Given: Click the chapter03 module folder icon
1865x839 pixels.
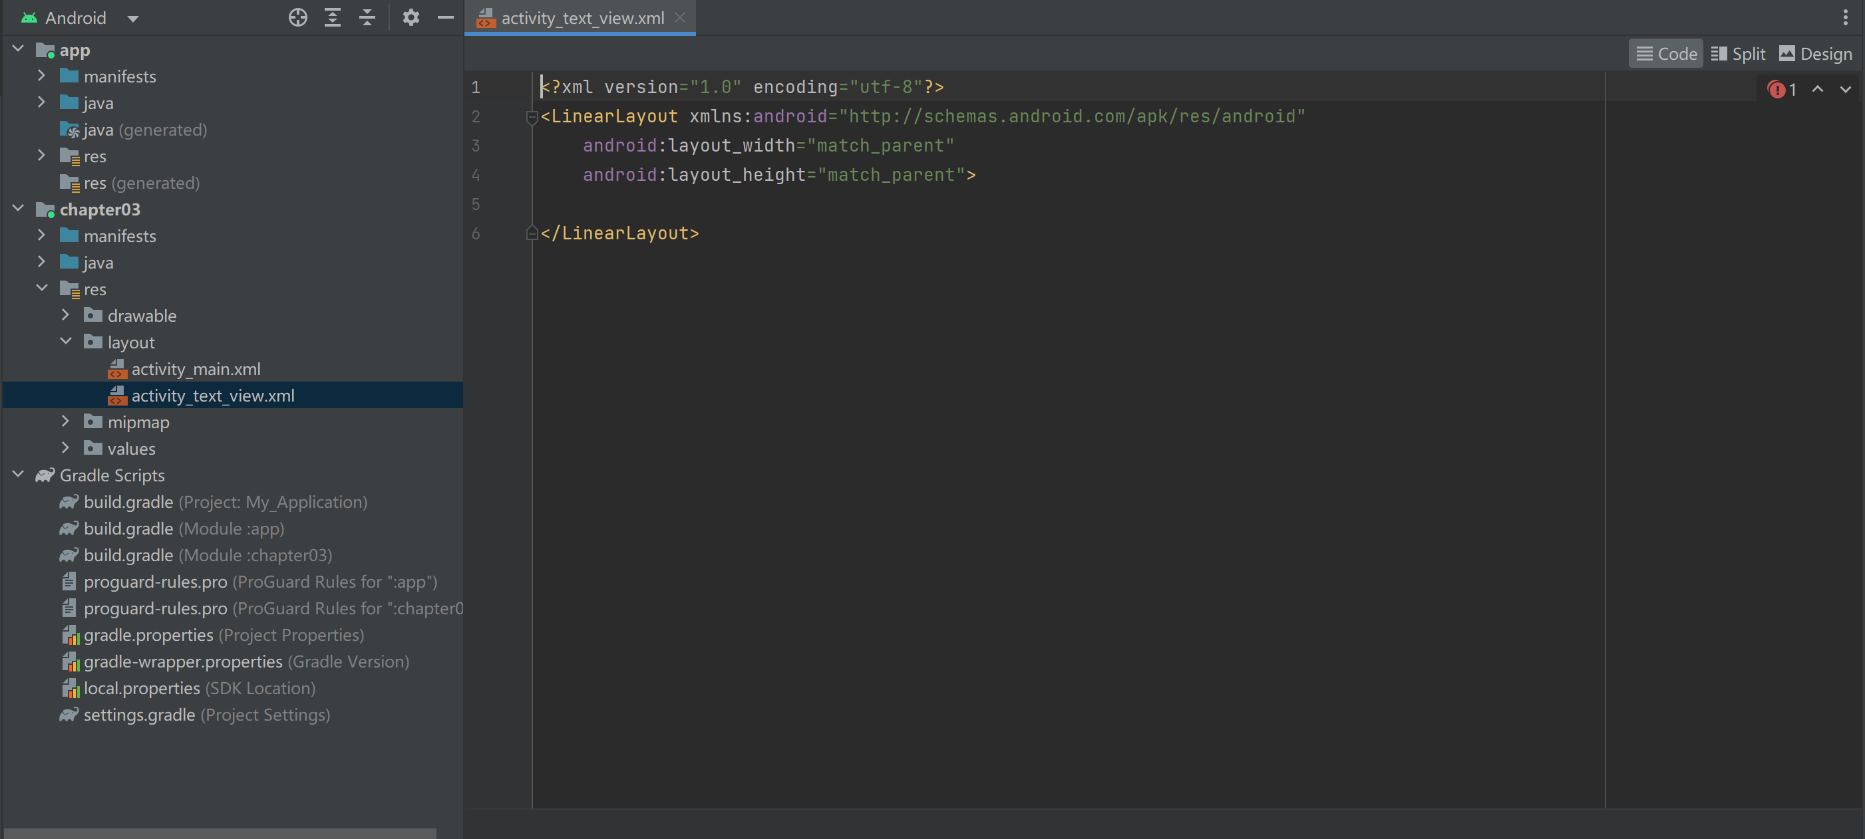Looking at the screenshot, I should point(45,210).
